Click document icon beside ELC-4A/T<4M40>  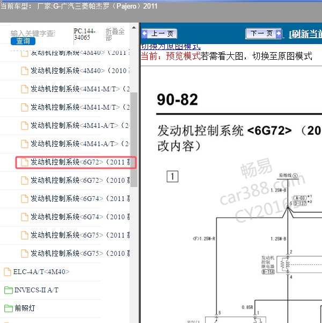pos(8,272)
